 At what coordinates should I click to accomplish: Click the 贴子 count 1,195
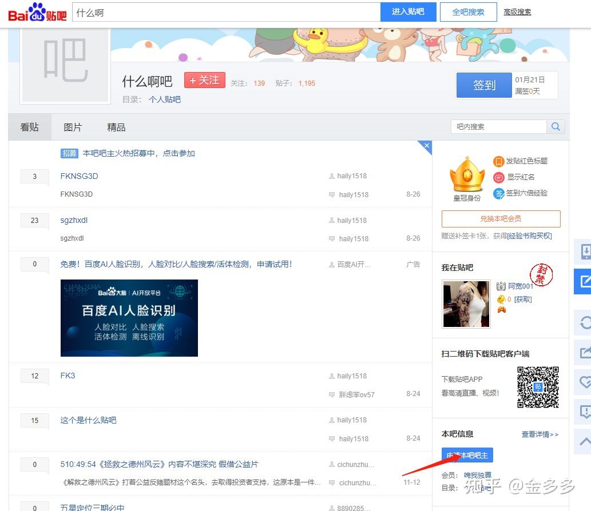coord(307,83)
